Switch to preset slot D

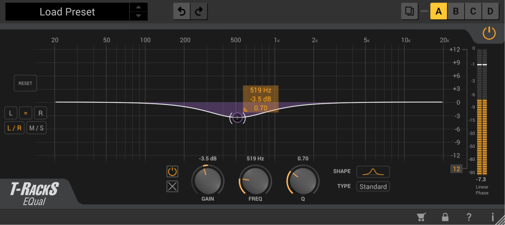click(490, 11)
